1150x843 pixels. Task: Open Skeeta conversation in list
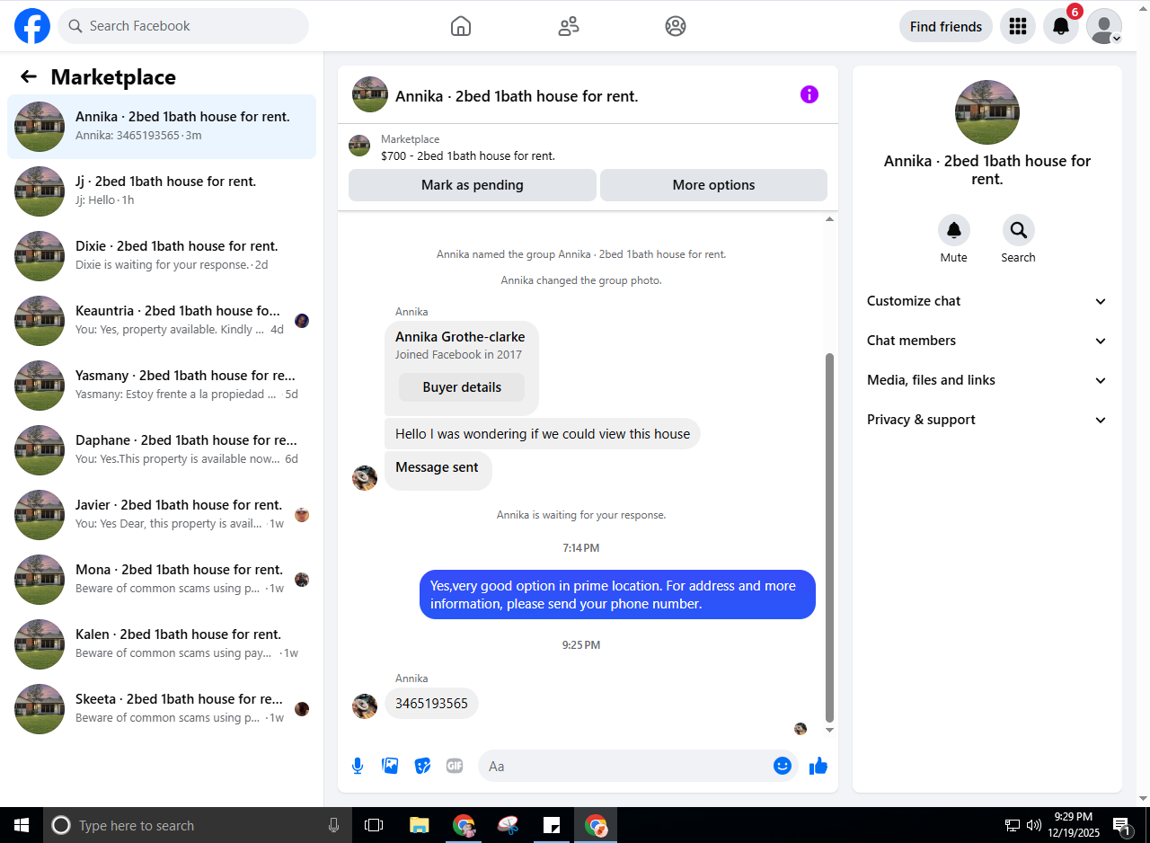coord(162,709)
